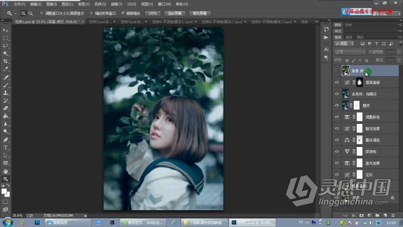Viewport: 403px width, 227px height.
Task: Open the layer filter type dropdown
Action: (344, 44)
